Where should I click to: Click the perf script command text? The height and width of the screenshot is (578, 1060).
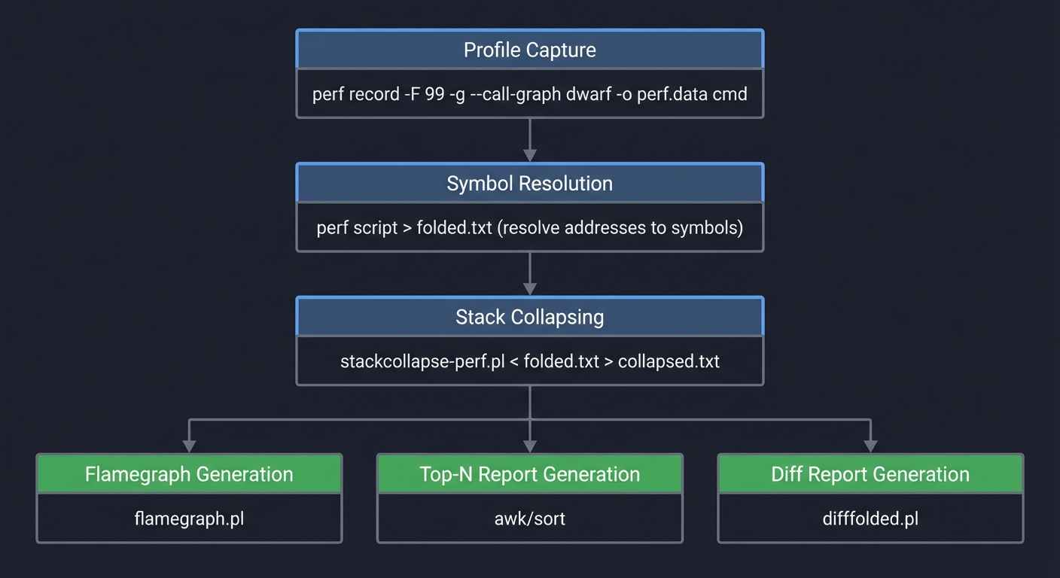[x=529, y=227]
